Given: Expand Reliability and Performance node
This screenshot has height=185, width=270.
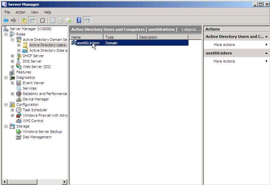Looking at the screenshot, I should 13,94.
